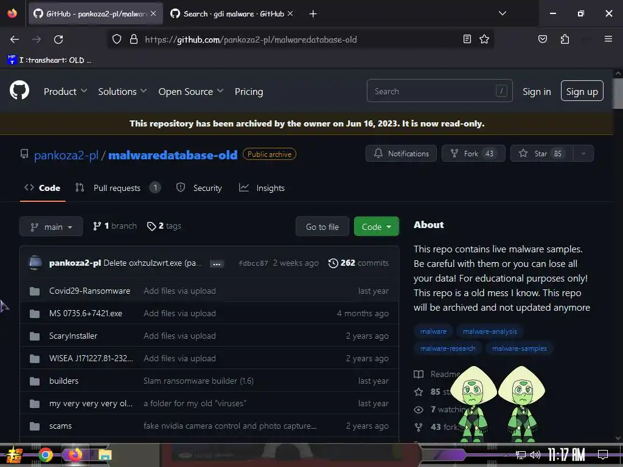623x467 pixels.
Task: Click the Covid29-Ransomware folder icon
Action: coord(35,291)
